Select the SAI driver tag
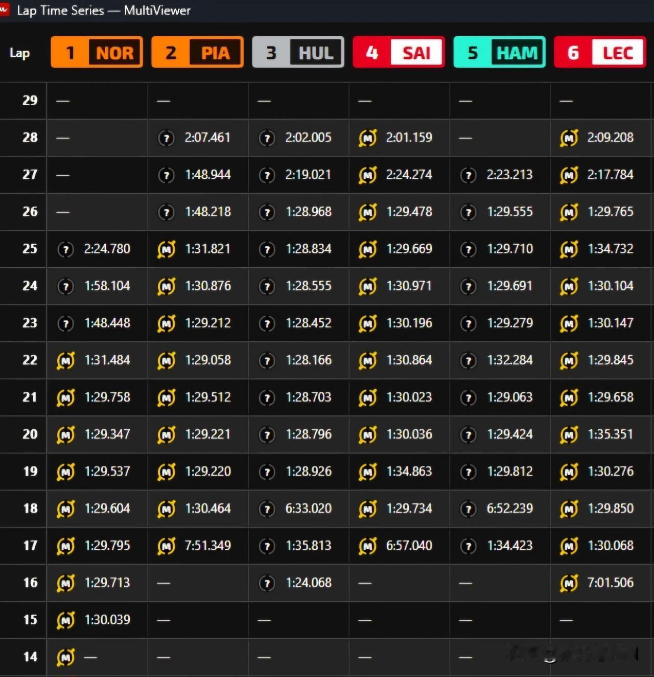This screenshot has height=677, width=654. 399,52
